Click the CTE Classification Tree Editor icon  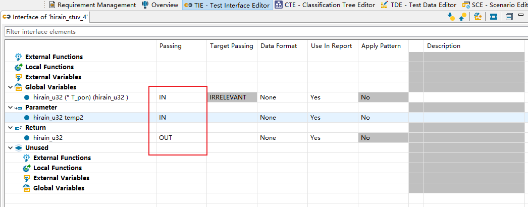(x=279, y=5)
